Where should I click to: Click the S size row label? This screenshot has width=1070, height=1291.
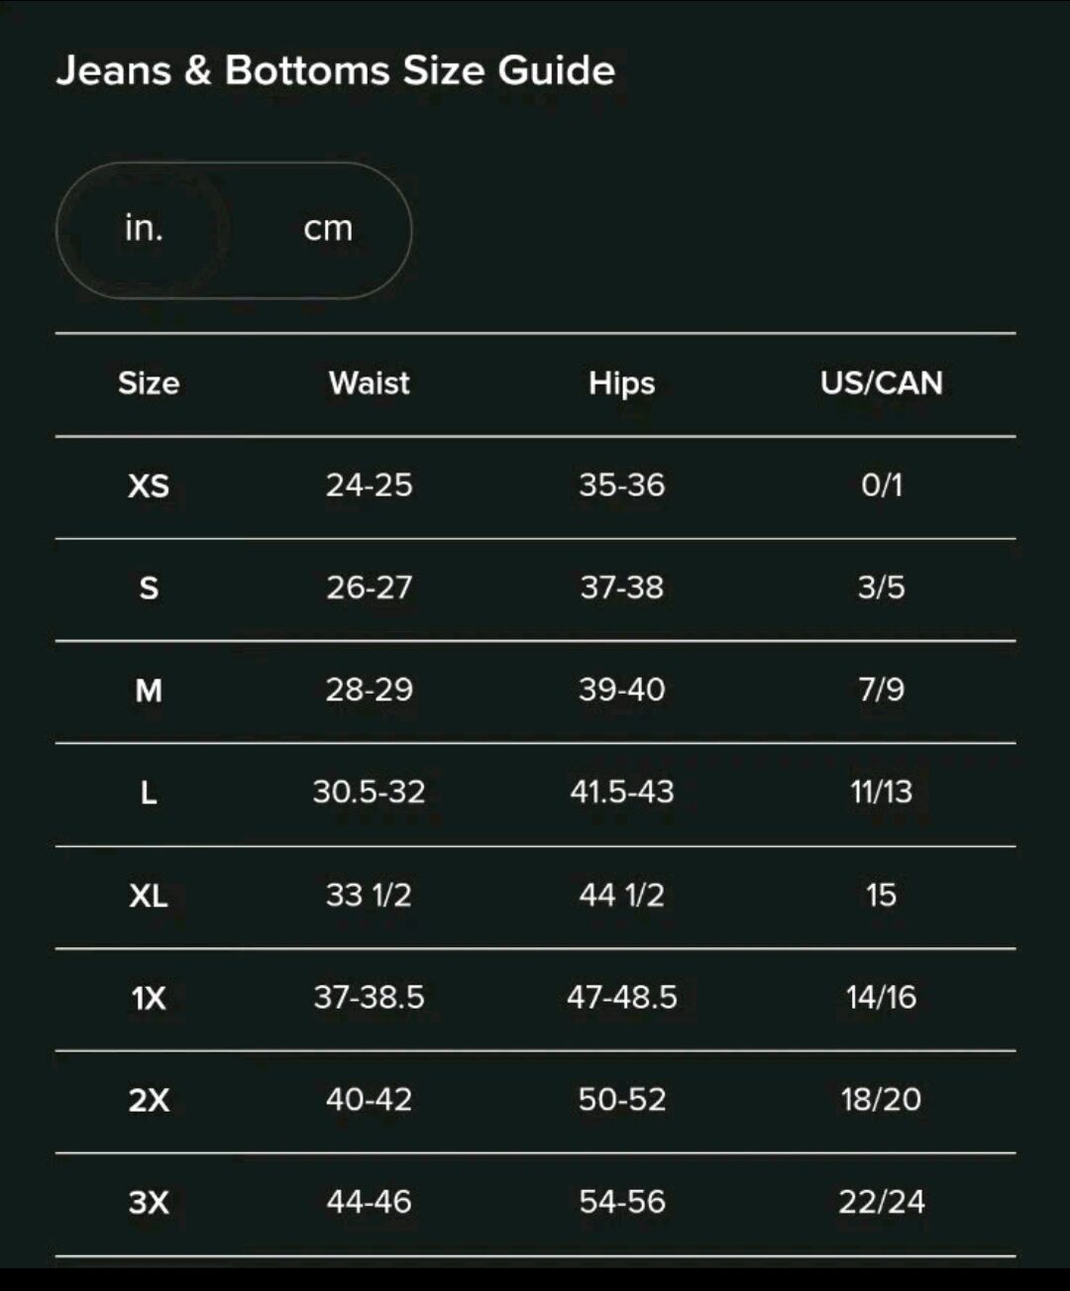149,589
